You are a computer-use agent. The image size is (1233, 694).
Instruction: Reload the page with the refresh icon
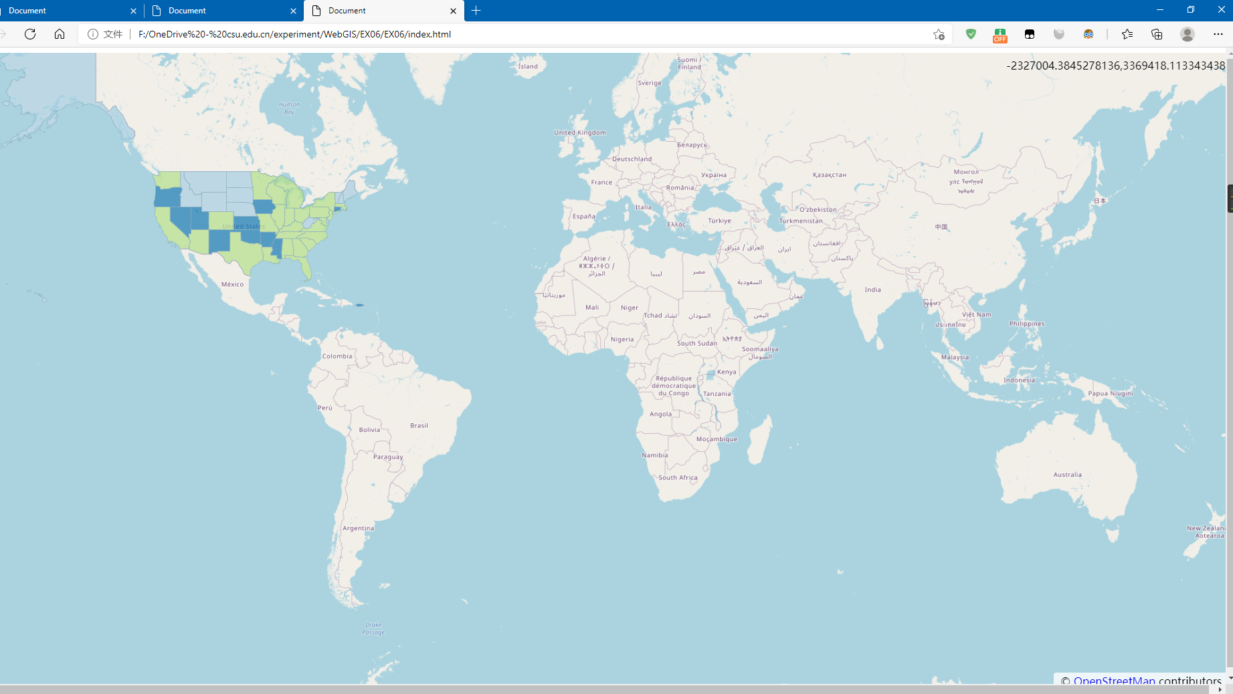click(x=30, y=34)
